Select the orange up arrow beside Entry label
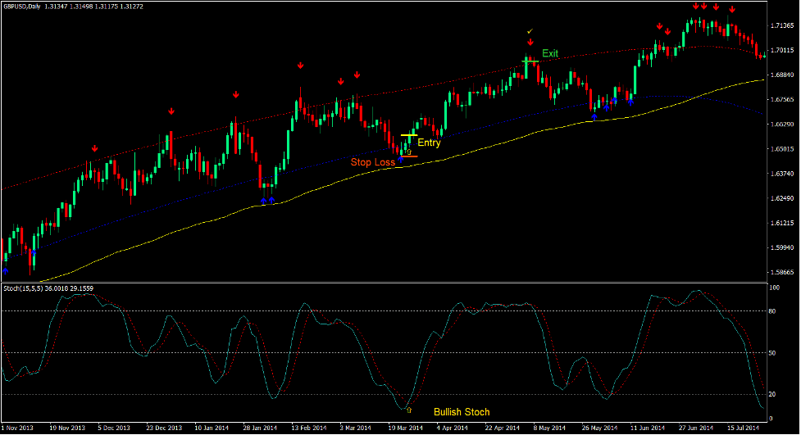Image resolution: width=801 pixels, height=435 pixels. coord(409,151)
